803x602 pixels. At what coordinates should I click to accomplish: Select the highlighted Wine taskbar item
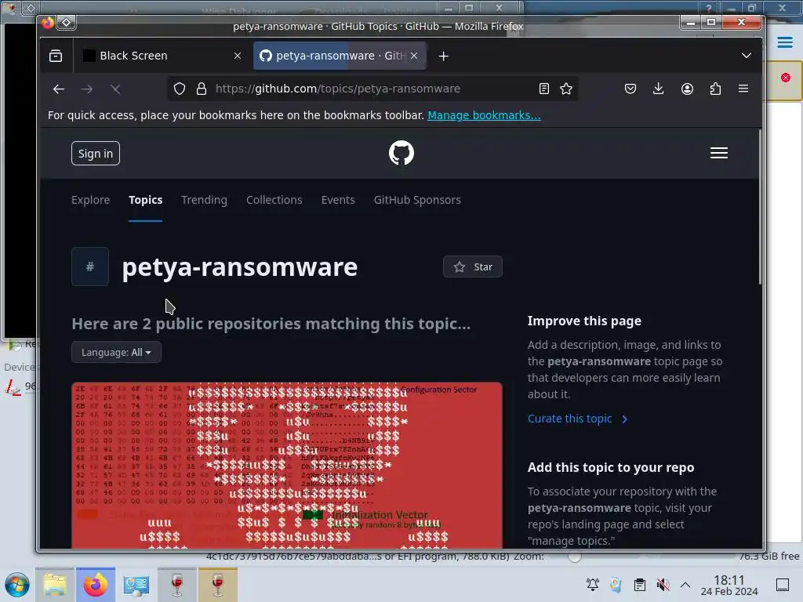click(x=218, y=585)
